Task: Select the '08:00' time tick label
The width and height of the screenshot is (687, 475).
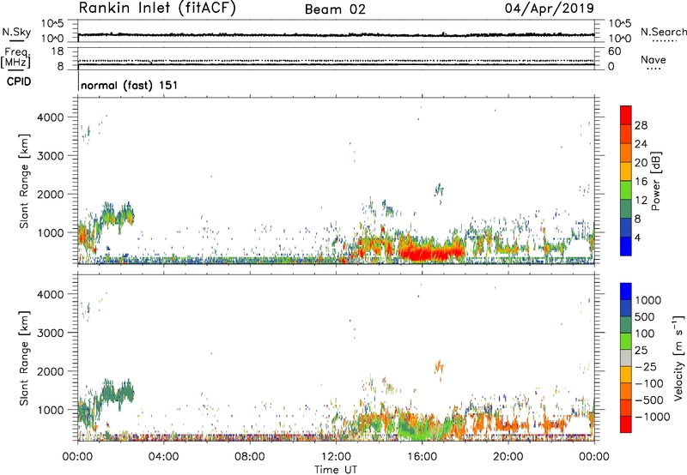Action: click(x=250, y=457)
